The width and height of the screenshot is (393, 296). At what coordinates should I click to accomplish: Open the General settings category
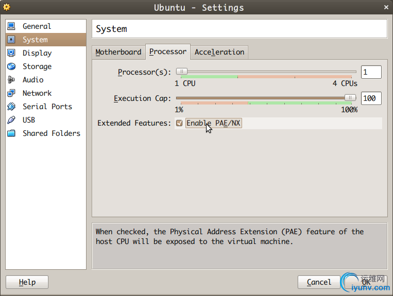[46, 26]
